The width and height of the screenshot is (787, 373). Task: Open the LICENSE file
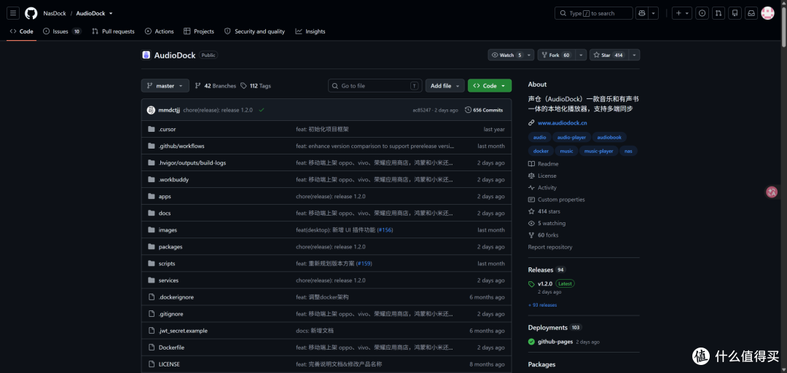point(169,364)
